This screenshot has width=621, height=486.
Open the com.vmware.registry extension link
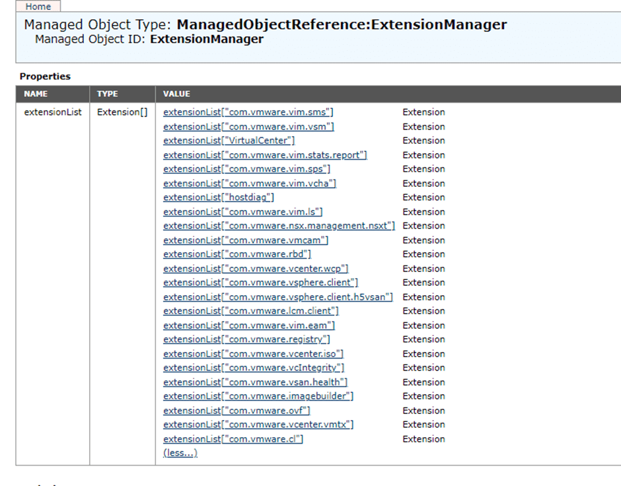248,339
